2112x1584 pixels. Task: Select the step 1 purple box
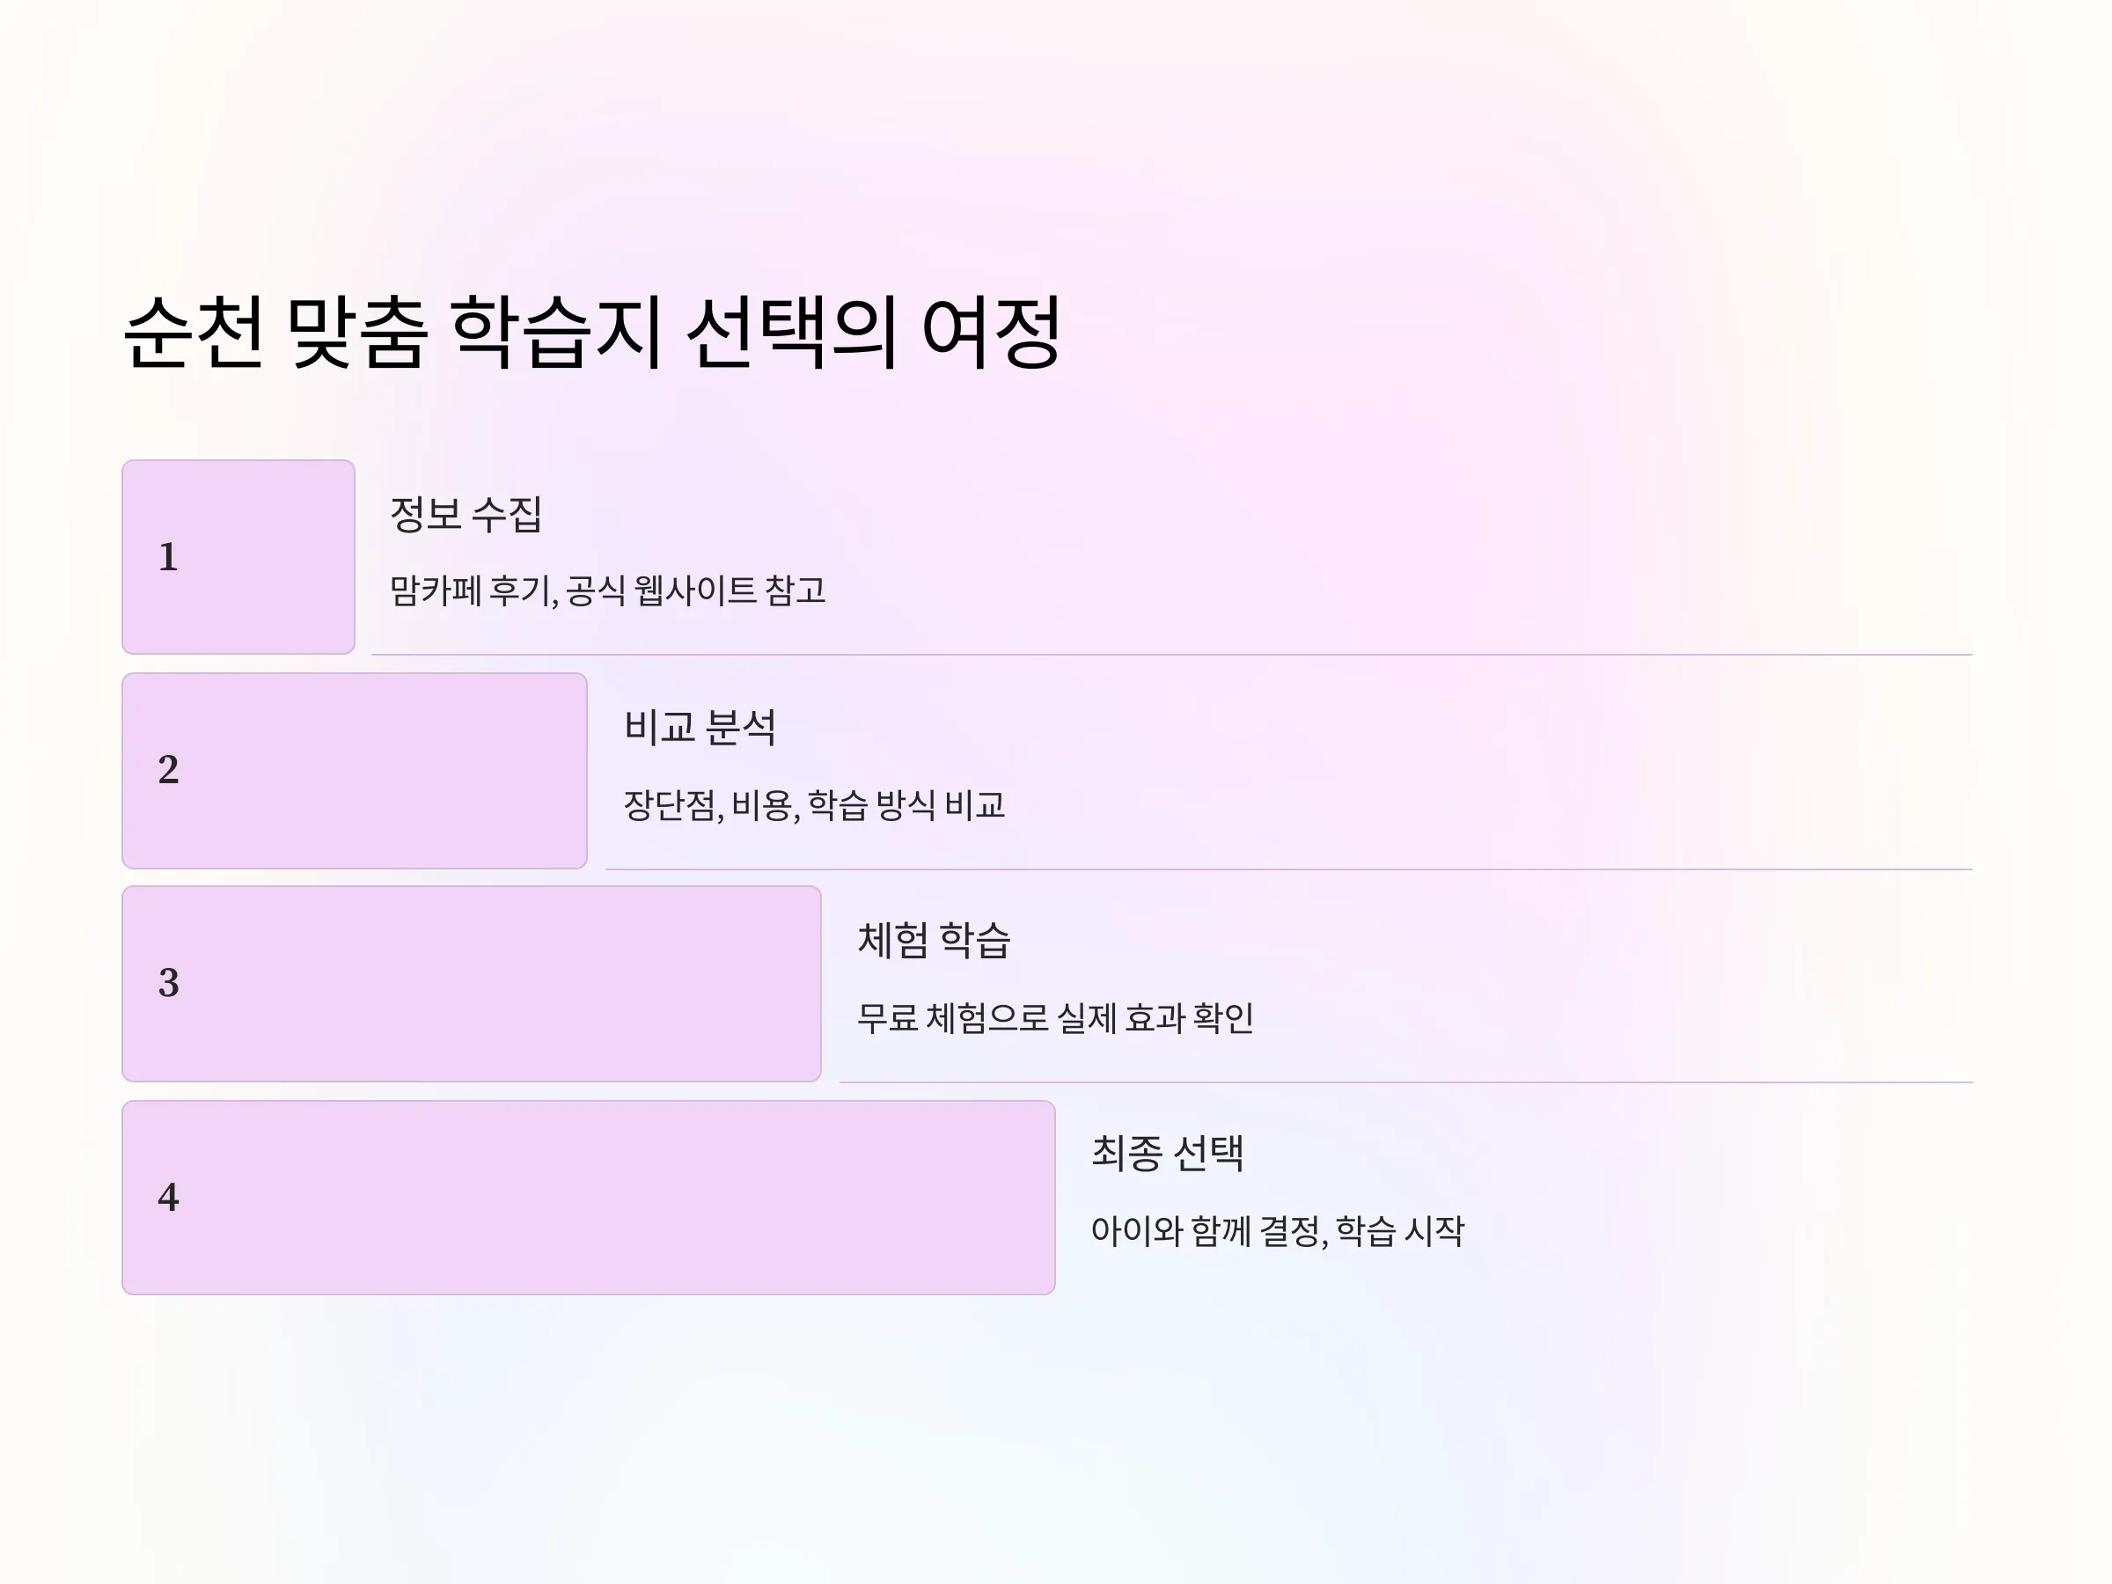tap(238, 557)
